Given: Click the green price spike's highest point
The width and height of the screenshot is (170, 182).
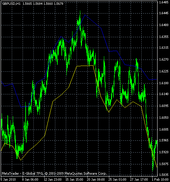Looking at the screenshot, I should 80,11.
